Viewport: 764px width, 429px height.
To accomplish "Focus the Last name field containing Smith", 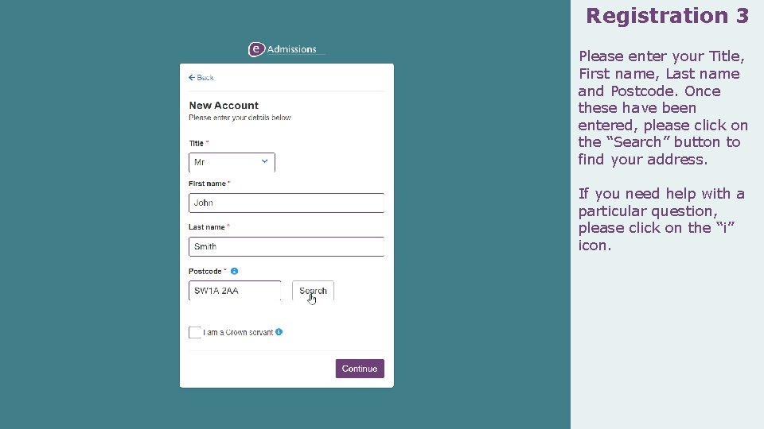I will tap(286, 246).
